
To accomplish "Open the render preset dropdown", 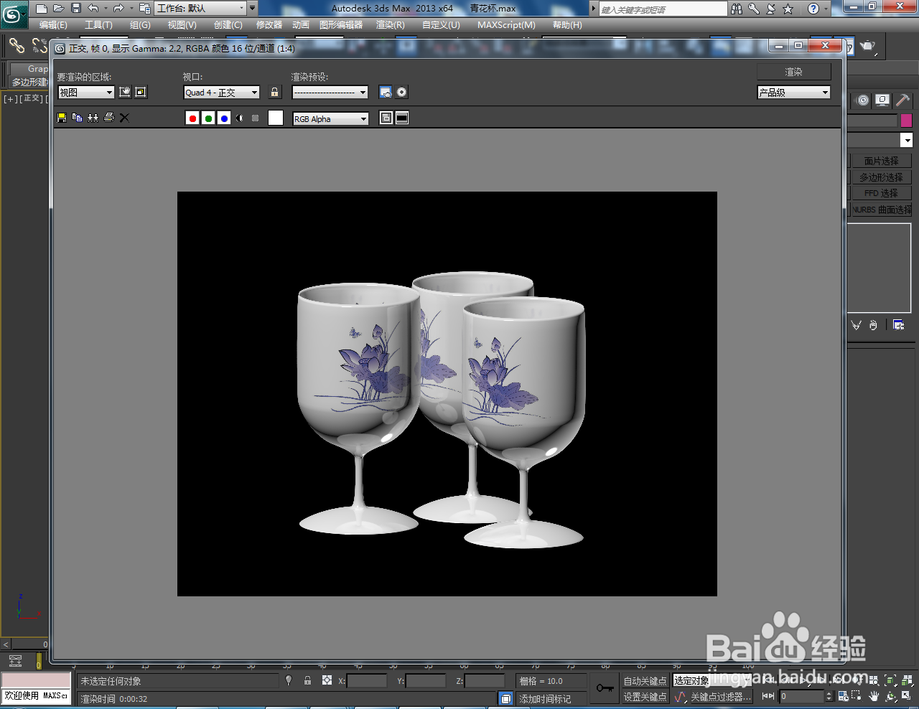I will click(330, 93).
